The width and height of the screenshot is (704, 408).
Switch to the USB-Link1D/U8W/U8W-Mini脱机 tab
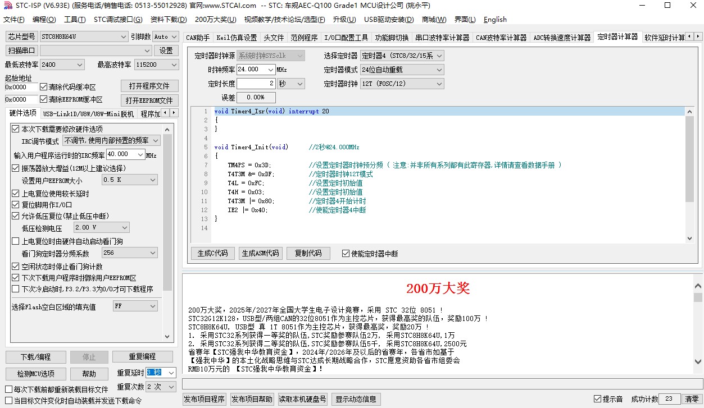coord(88,114)
